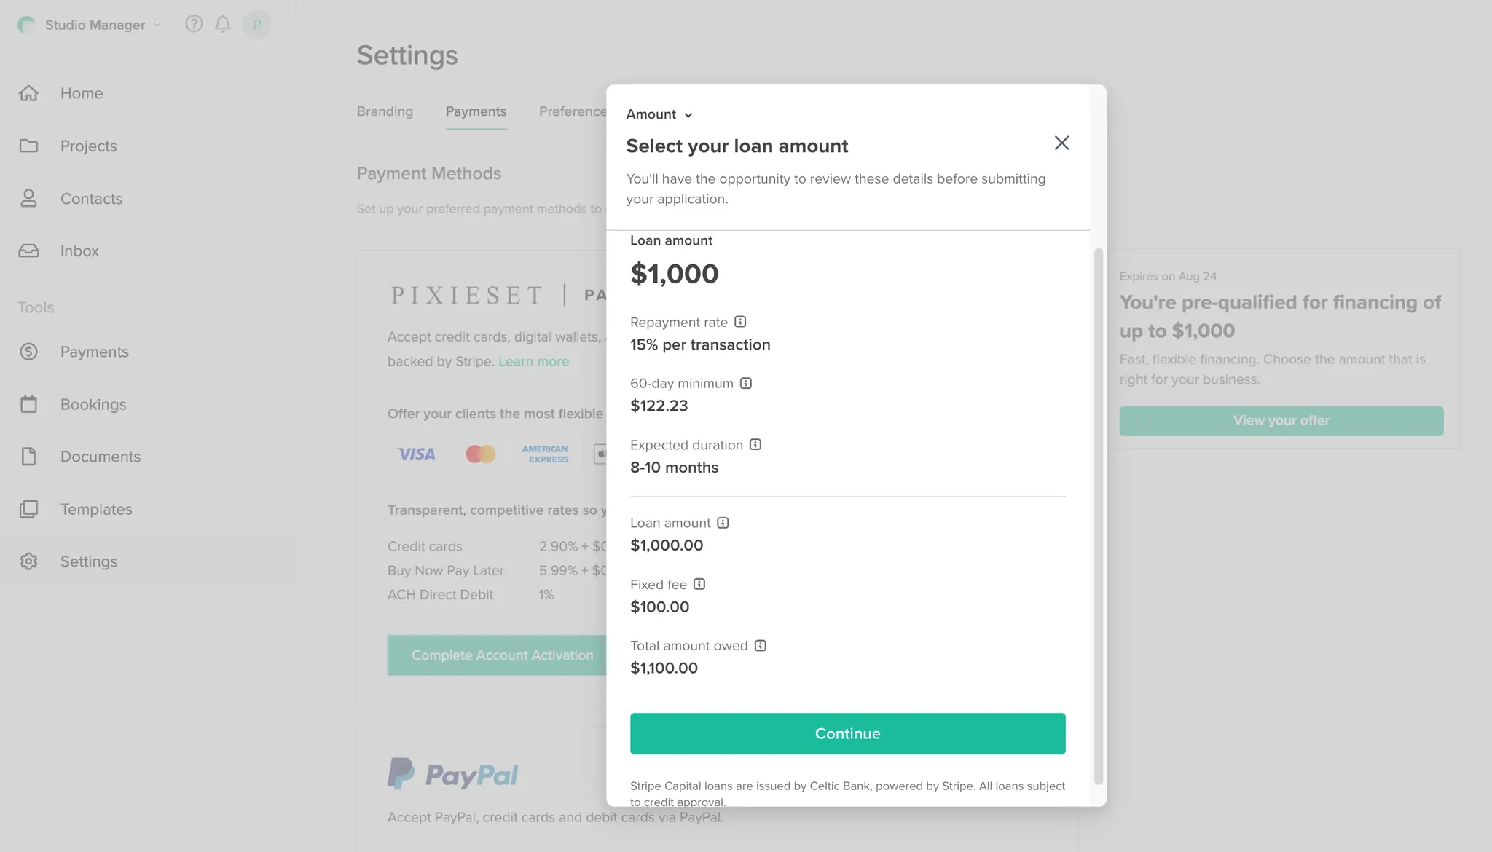Open the notifications bell icon

point(223,24)
